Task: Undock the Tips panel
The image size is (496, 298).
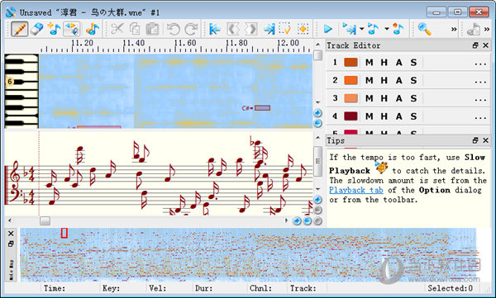Action: [x=475, y=140]
